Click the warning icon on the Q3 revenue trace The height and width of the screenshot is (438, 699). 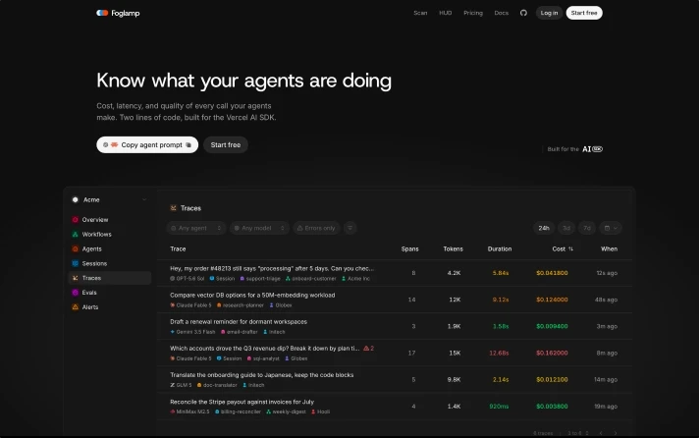pos(366,348)
